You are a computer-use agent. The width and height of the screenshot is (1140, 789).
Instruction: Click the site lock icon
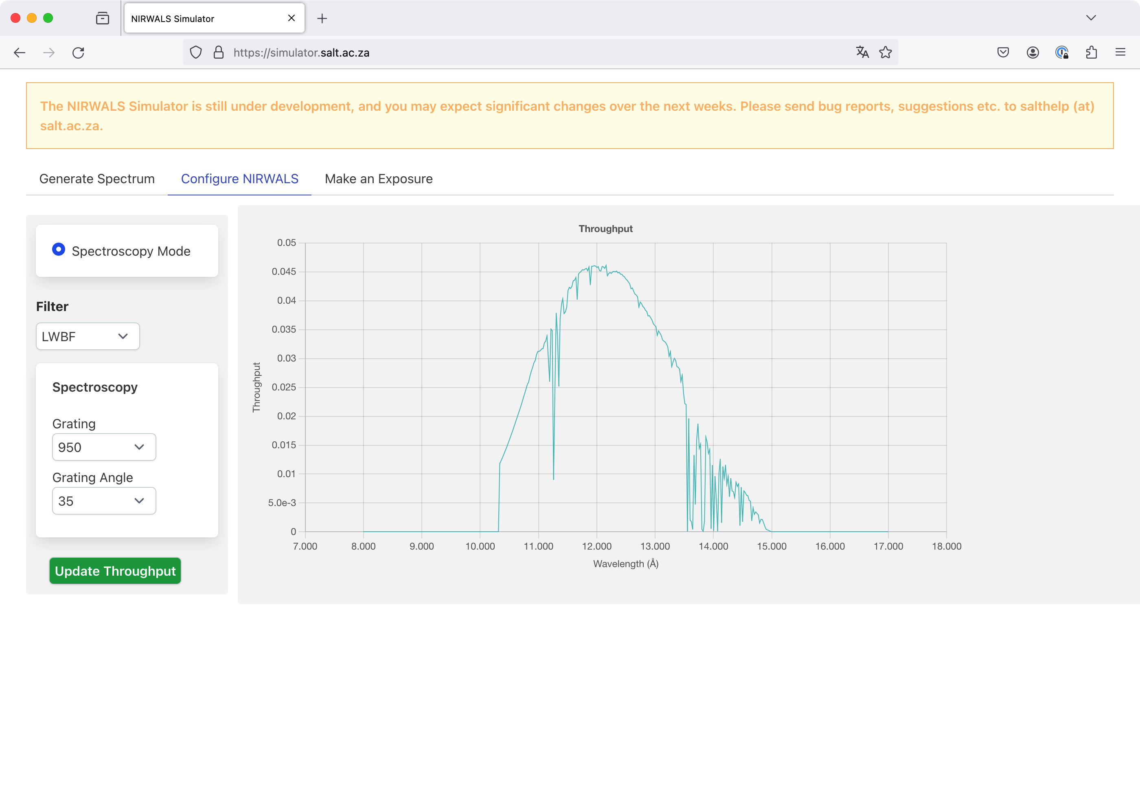219,53
